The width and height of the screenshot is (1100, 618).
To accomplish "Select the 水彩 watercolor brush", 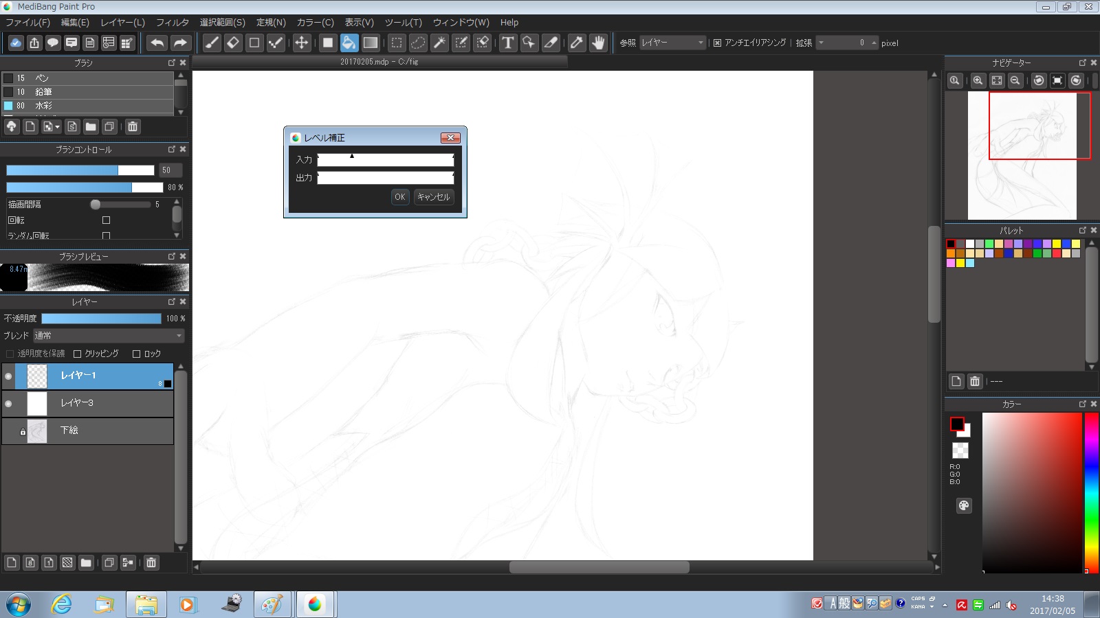I will [x=88, y=106].
